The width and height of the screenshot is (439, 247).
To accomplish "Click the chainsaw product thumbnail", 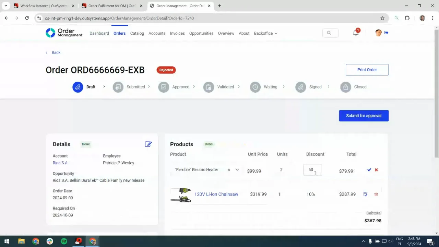I will tap(181, 195).
